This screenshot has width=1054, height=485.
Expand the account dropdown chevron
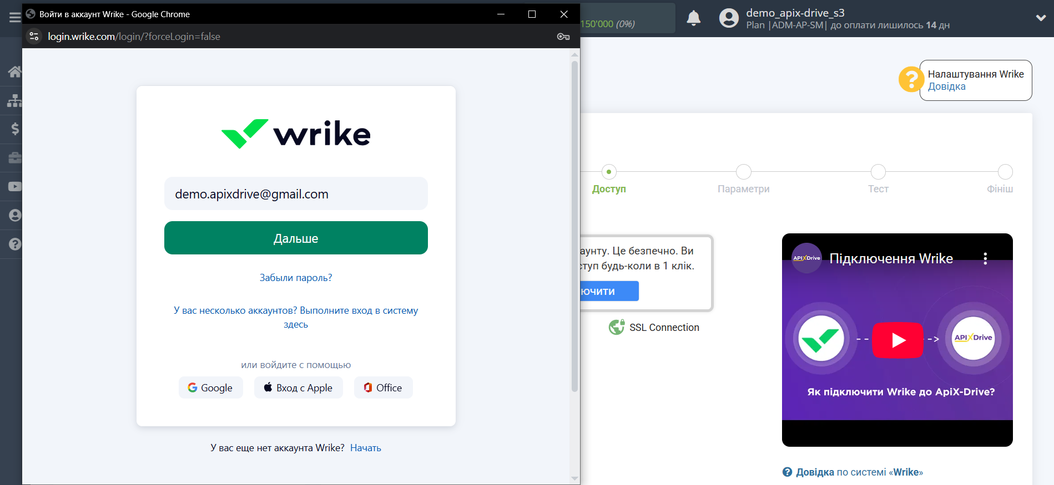[x=1041, y=18]
